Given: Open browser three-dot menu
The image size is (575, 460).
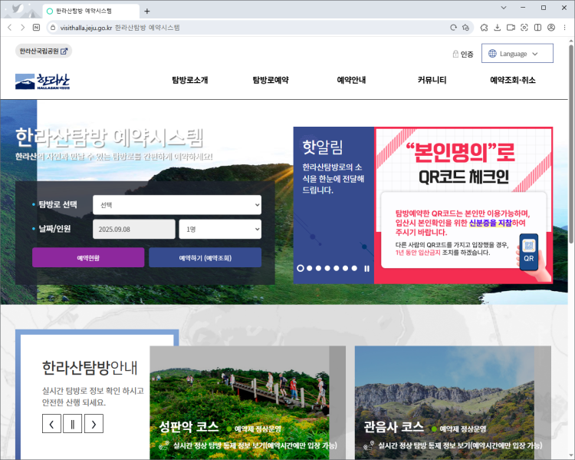Looking at the screenshot, I should 565,28.
